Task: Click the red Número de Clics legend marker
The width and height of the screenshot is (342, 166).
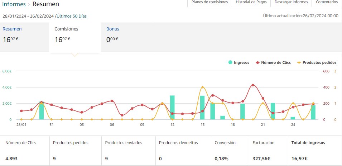Action: (x=257, y=62)
